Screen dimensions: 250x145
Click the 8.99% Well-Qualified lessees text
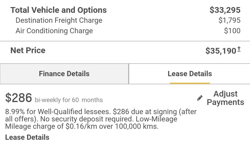click(x=57, y=112)
